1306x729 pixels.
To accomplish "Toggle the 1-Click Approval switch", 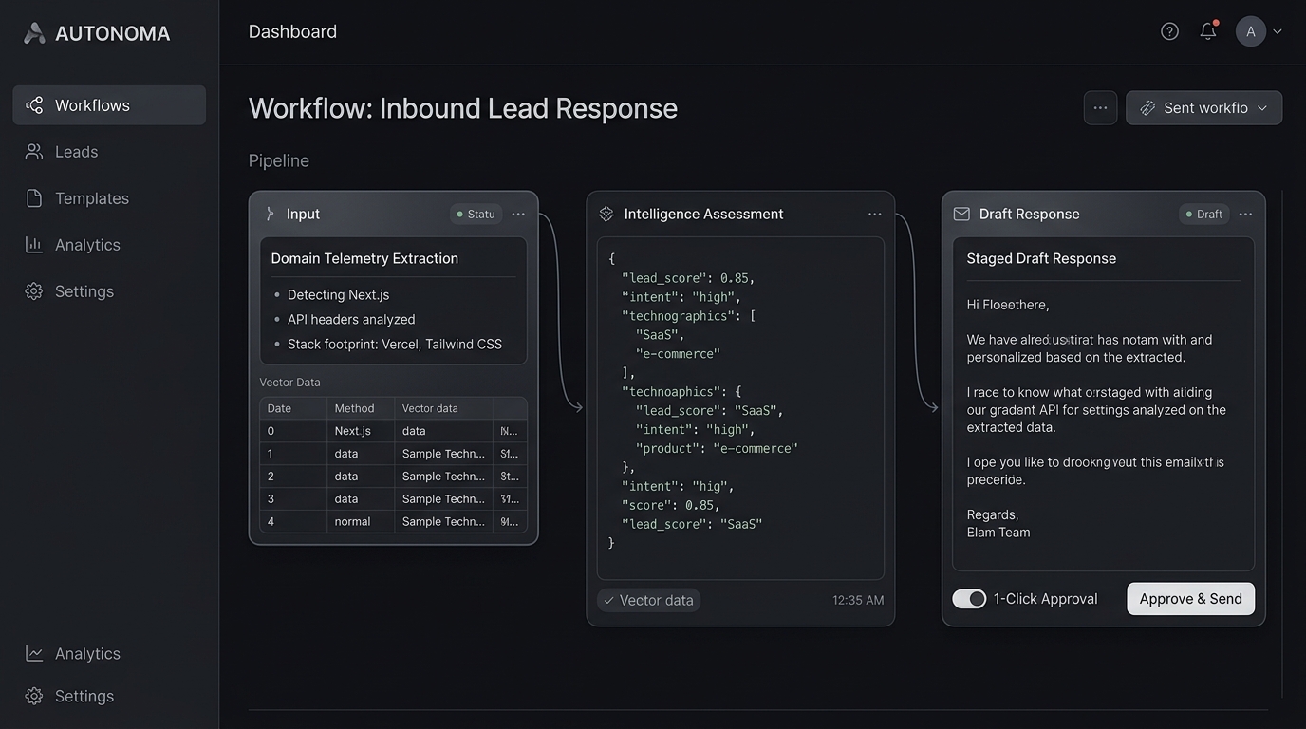I will [969, 599].
